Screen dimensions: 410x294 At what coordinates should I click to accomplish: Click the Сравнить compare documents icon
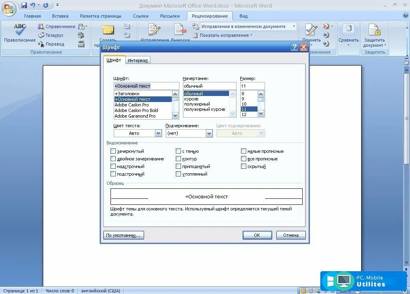point(349,29)
